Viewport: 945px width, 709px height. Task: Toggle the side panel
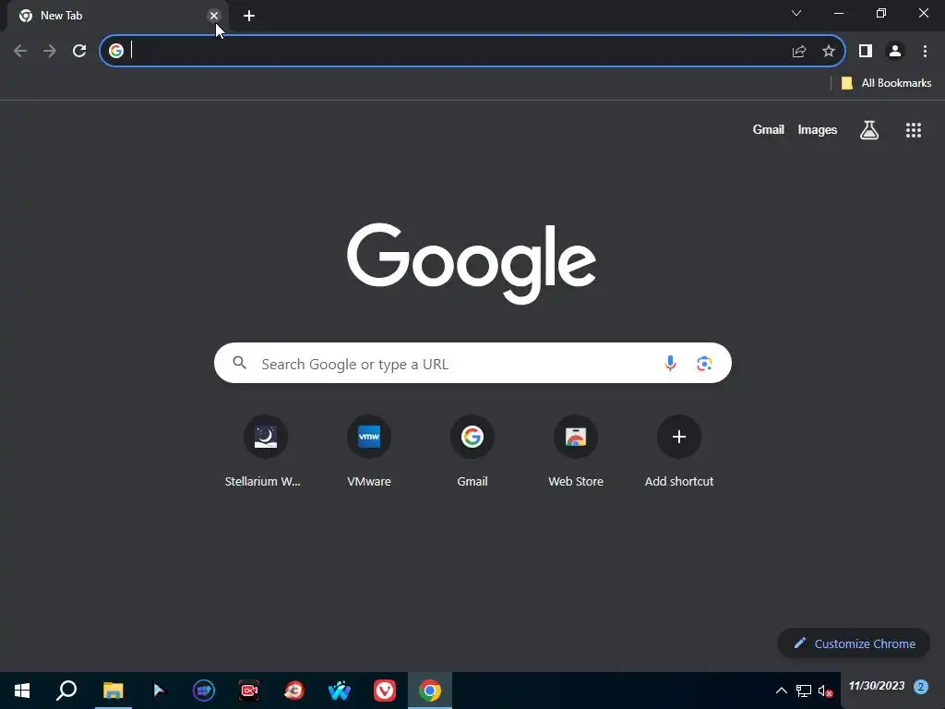coord(866,52)
